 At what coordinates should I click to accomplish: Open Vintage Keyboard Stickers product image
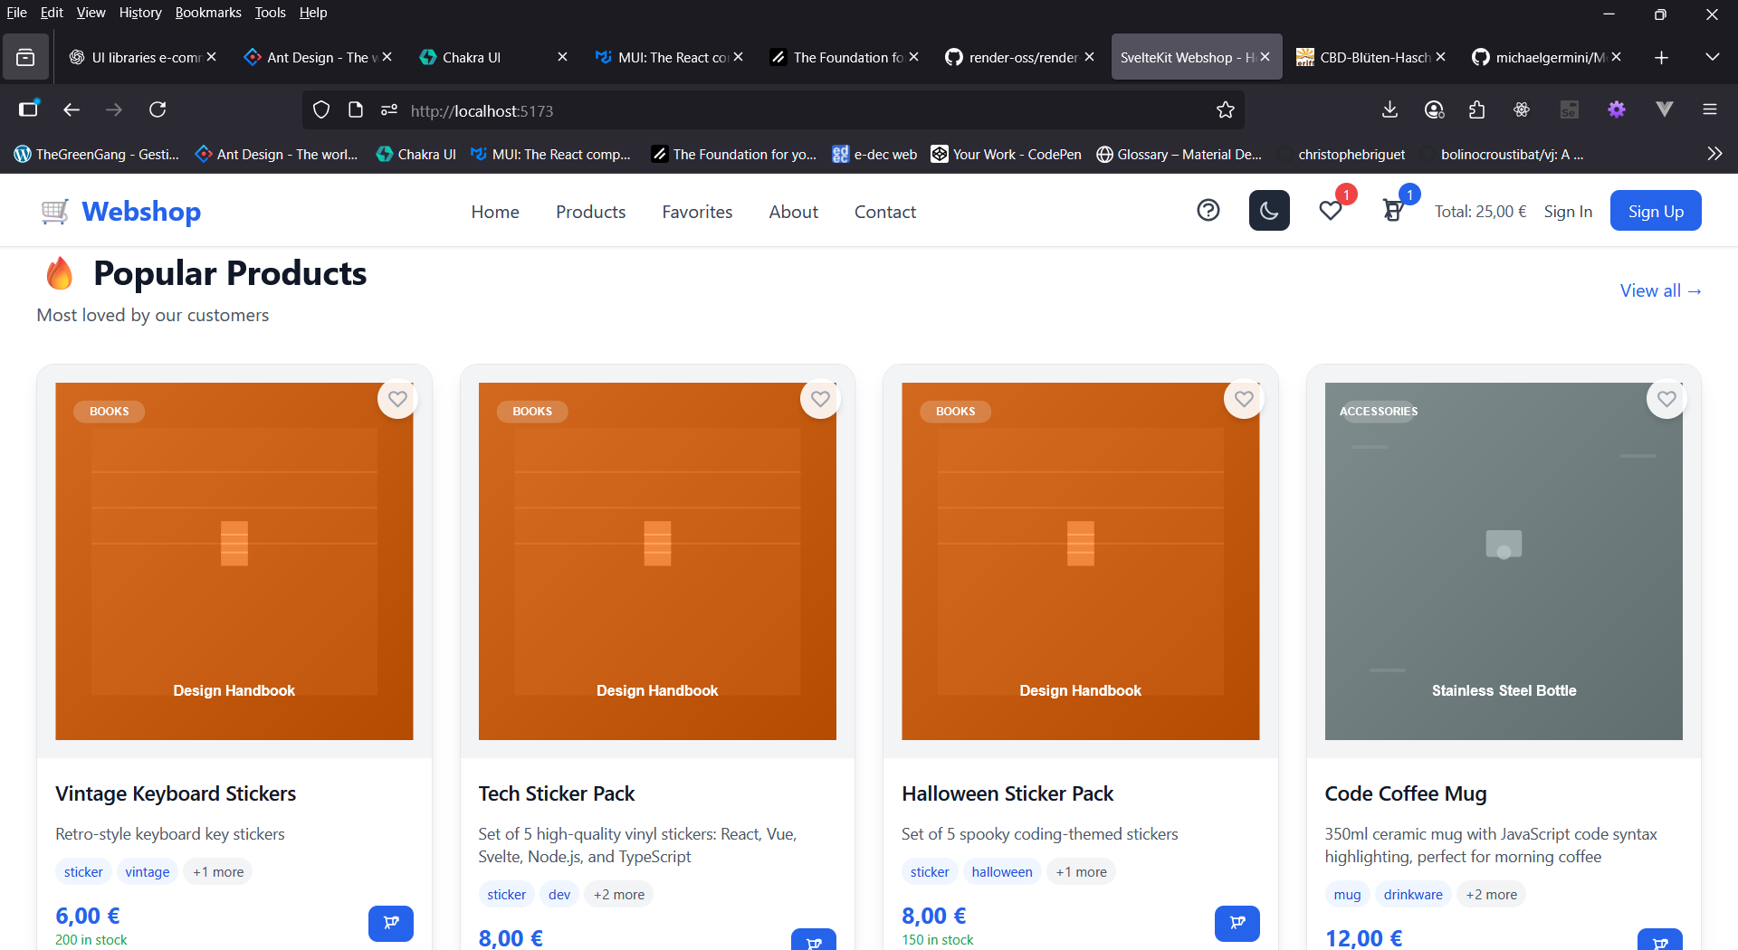234,561
